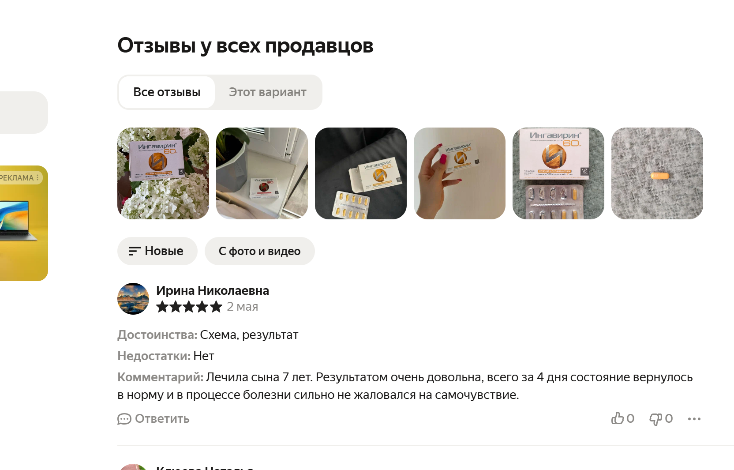Click Ирина Николаевна's avatar picture
This screenshot has width=734, height=470.
coord(133,299)
